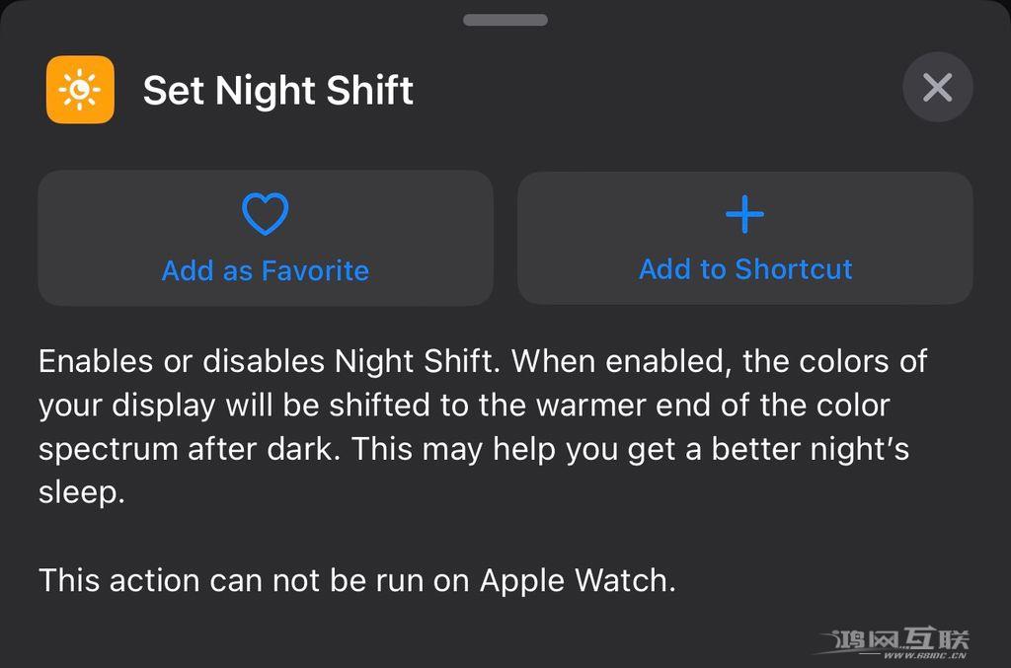Click the sheet grabber handle at top

point(505,20)
